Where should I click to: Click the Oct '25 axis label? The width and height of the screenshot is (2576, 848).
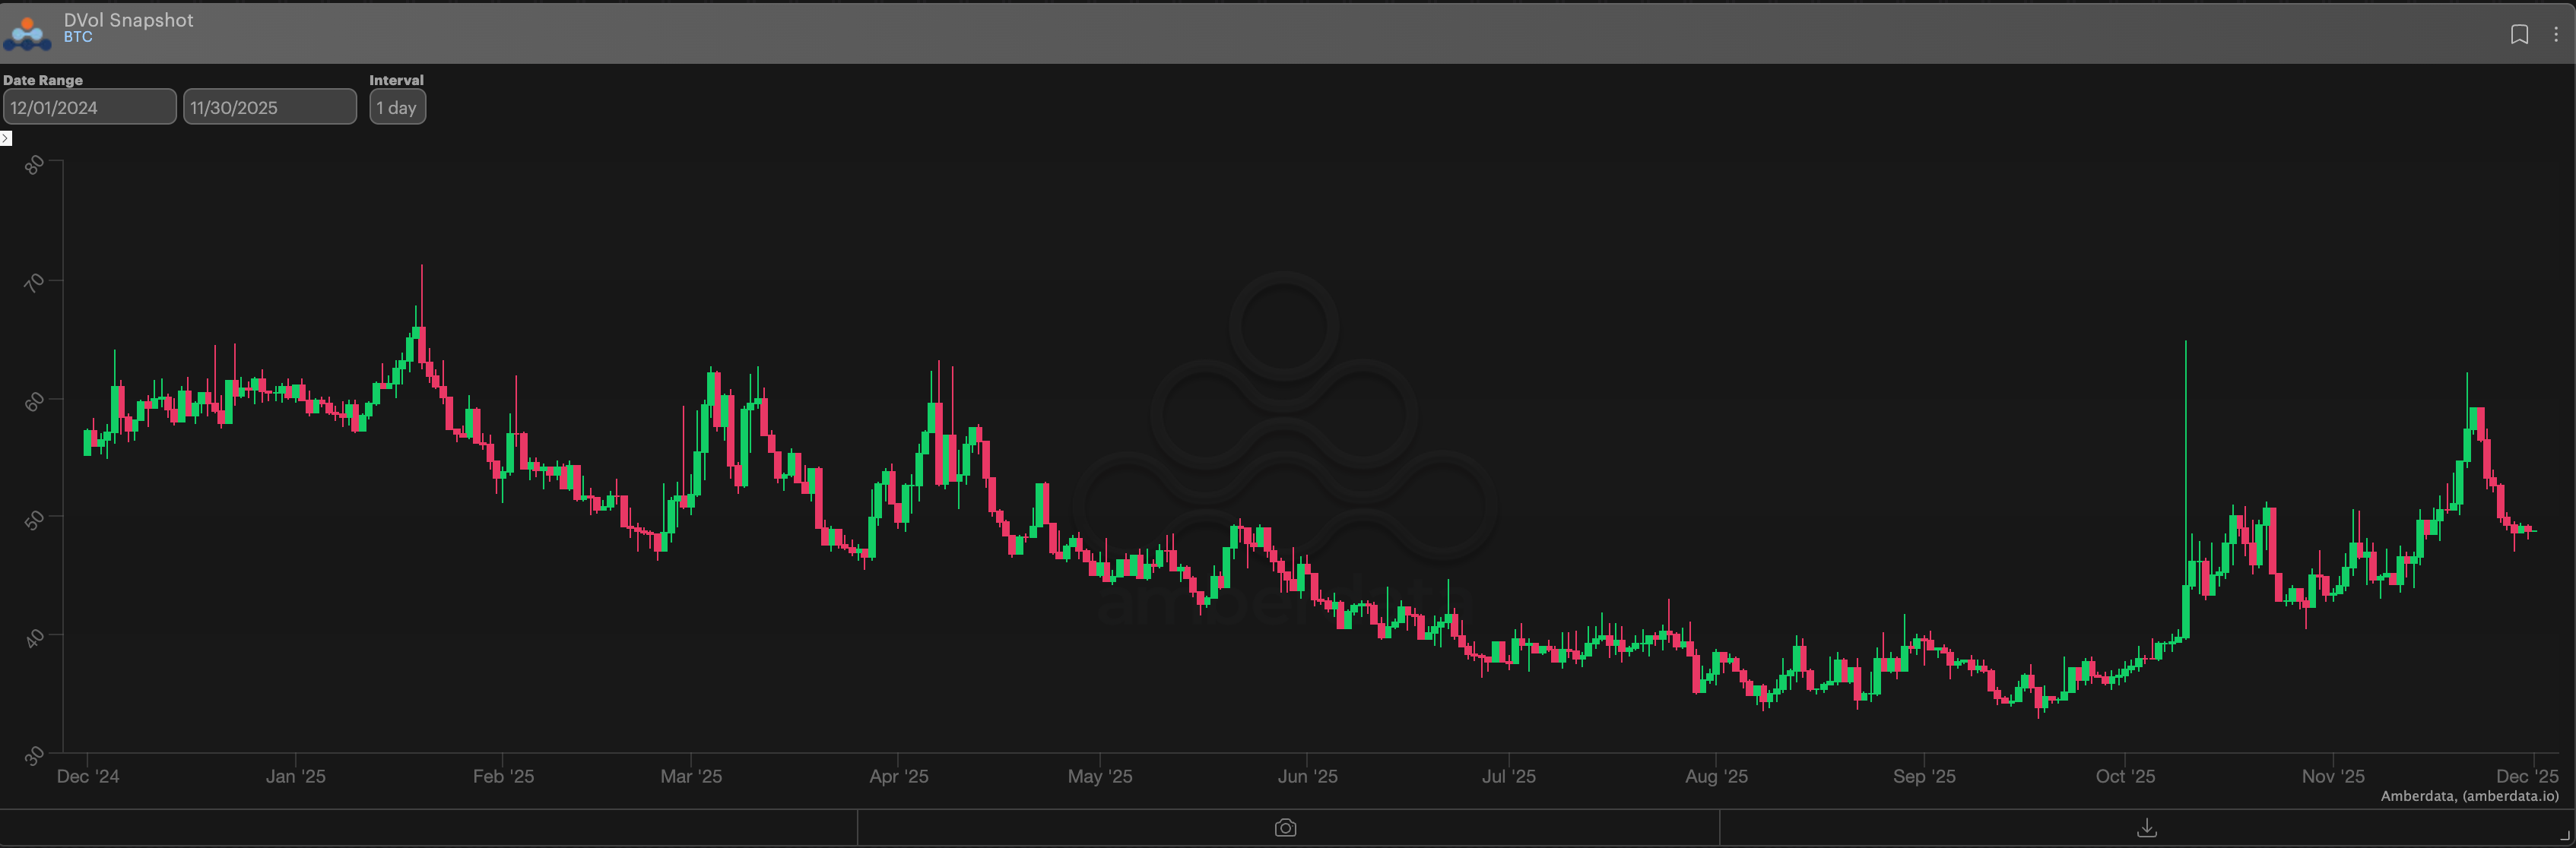2125,776
